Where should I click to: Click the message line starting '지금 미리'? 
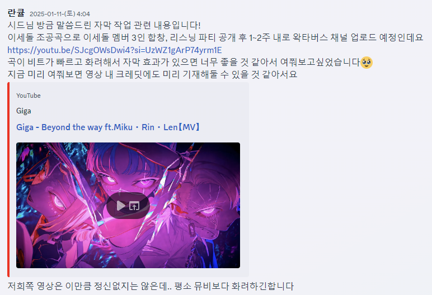152,74
